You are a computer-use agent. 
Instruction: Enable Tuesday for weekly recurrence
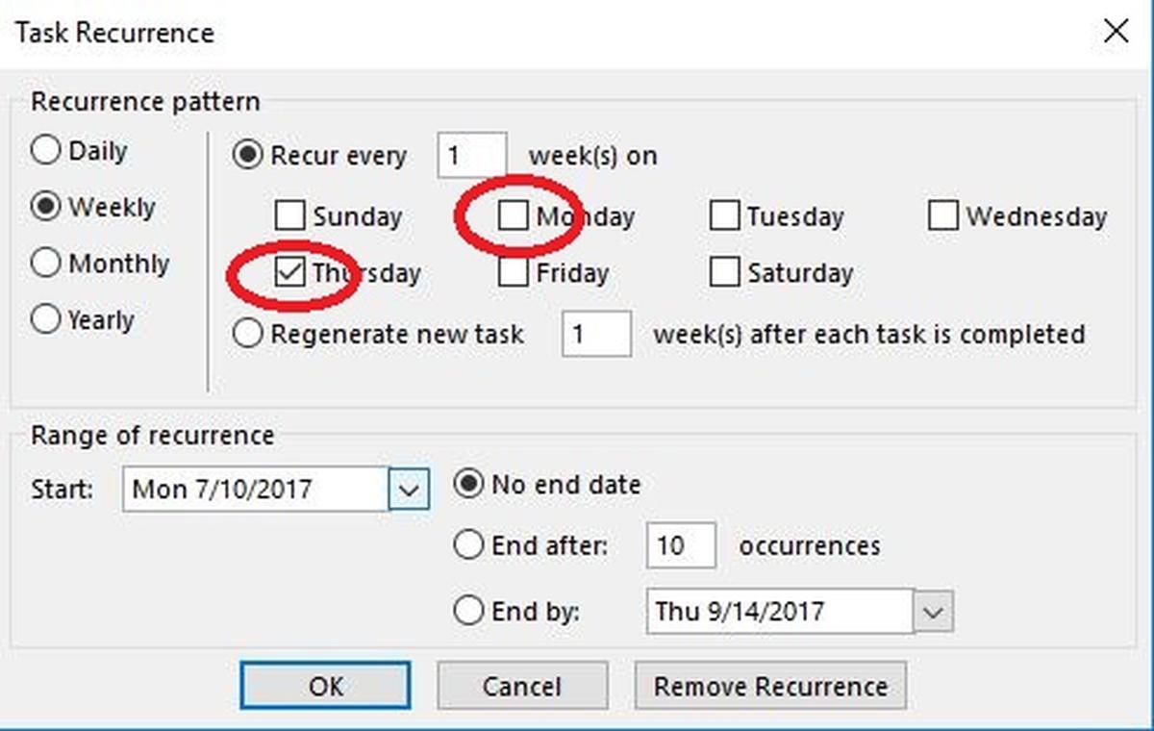(724, 216)
